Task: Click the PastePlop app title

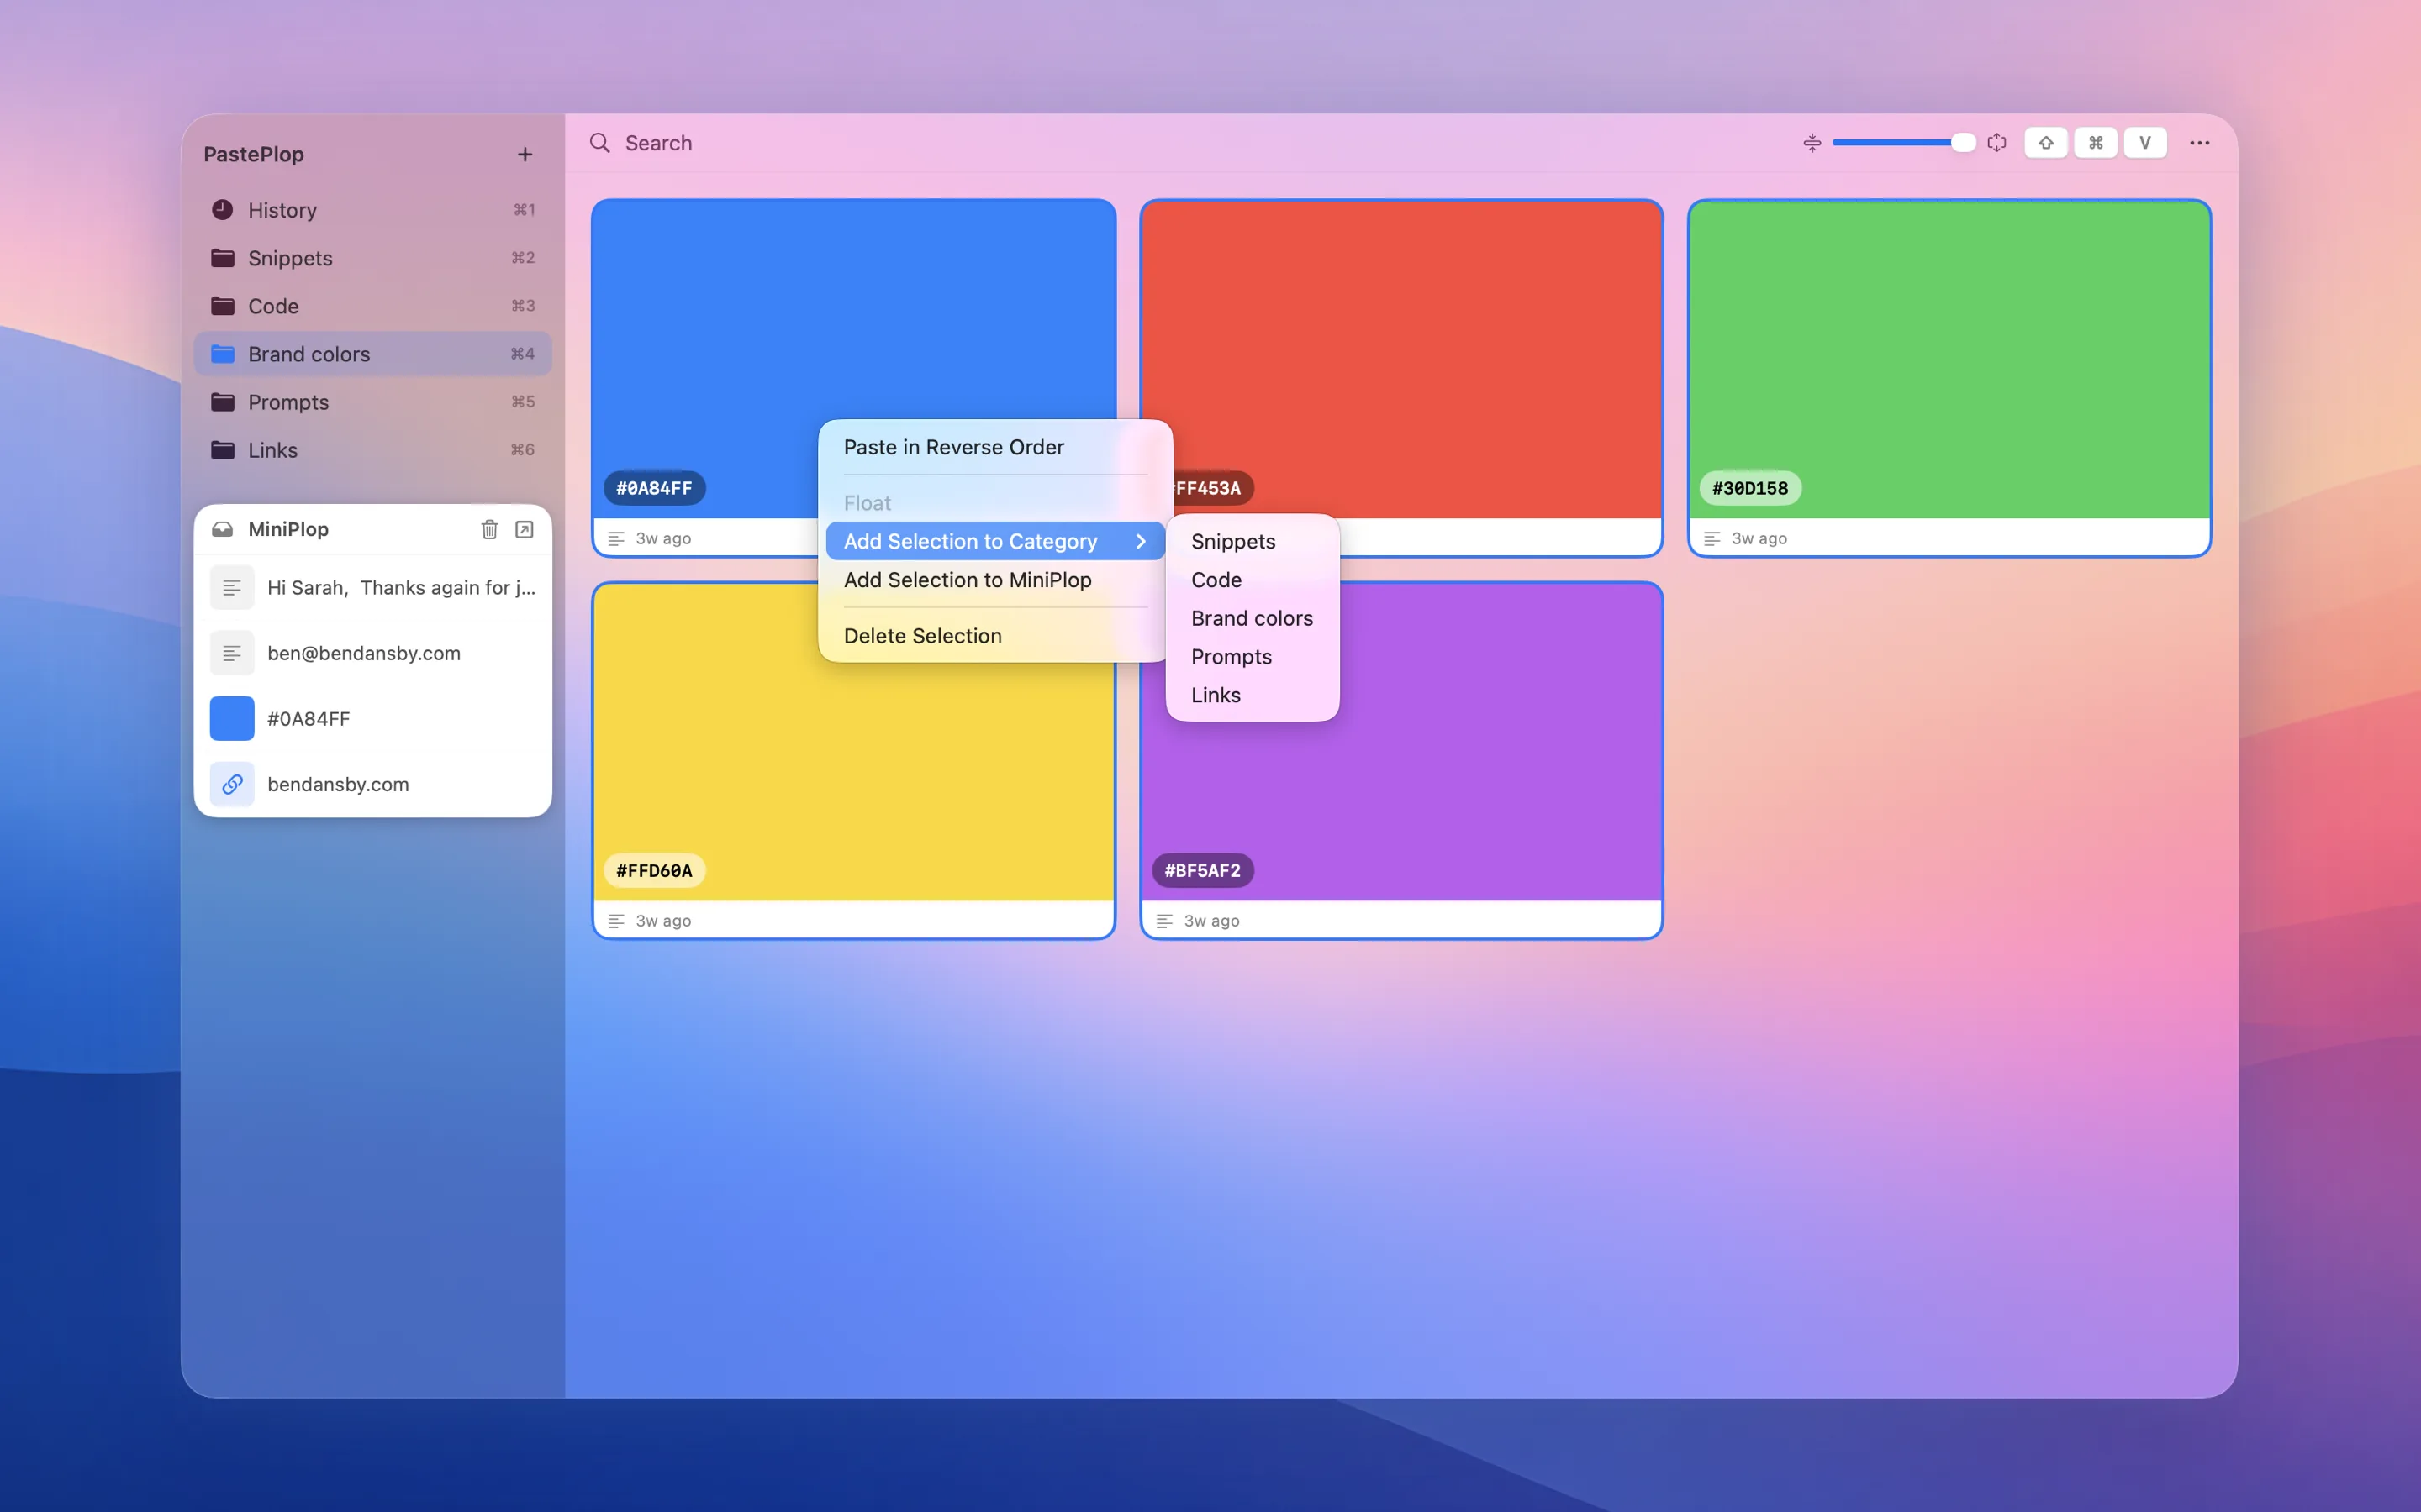Action: (254, 154)
